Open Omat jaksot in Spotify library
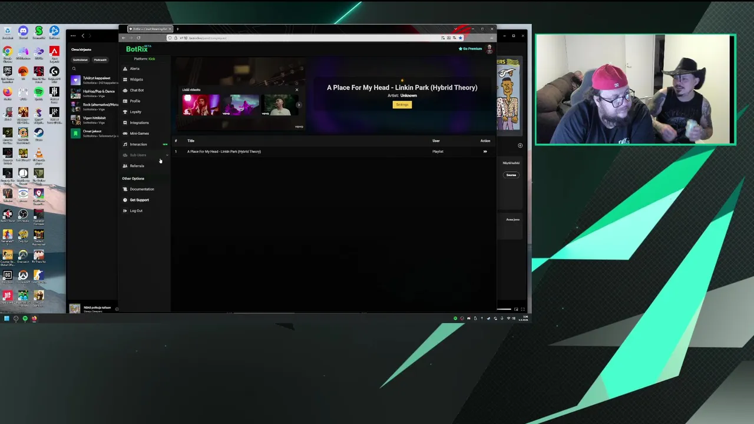This screenshot has width=754, height=424. [x=94, y=134]
